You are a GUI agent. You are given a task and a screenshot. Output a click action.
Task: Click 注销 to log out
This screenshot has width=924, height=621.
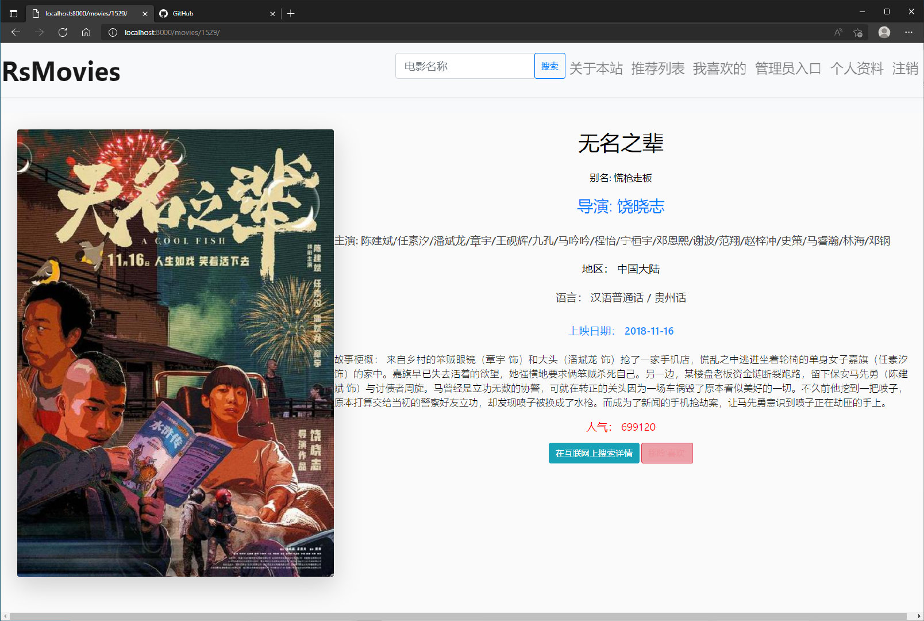pos(905,68)
